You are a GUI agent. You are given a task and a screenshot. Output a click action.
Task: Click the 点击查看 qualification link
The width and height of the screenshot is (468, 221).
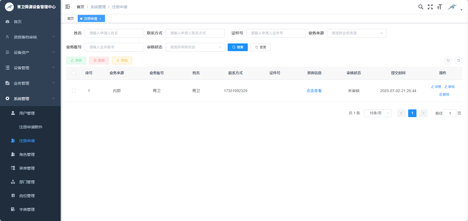click(x=314, y=91)
